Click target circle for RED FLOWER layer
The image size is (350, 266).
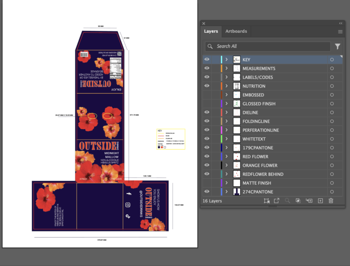click(332, 156)
